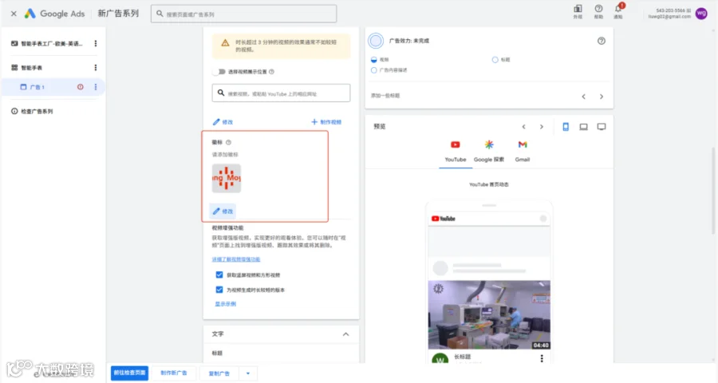Open the three-dot menu next to 广告 1
The width and height of the screenshot is (718, 383).
pos(95,87)
